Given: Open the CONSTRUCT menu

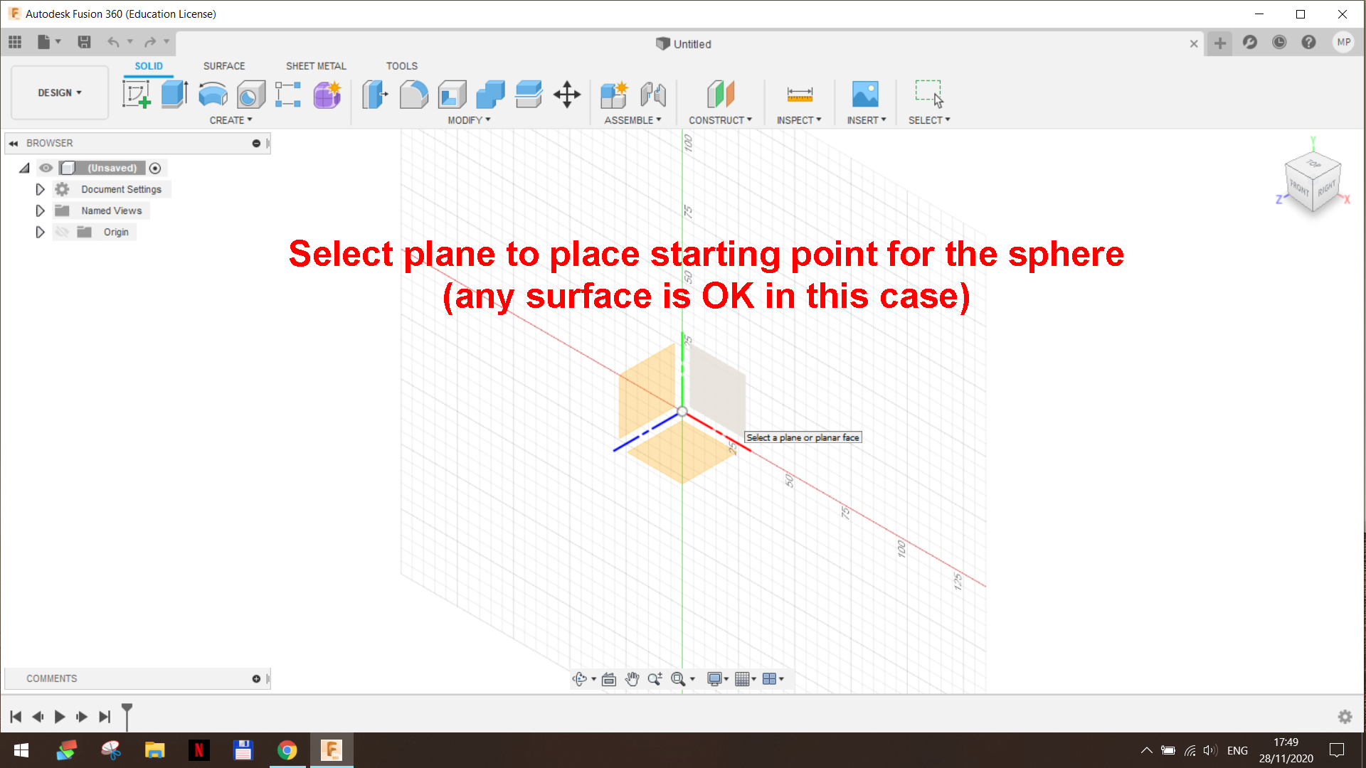Looking at the screenshot, I should click(720, 120).
